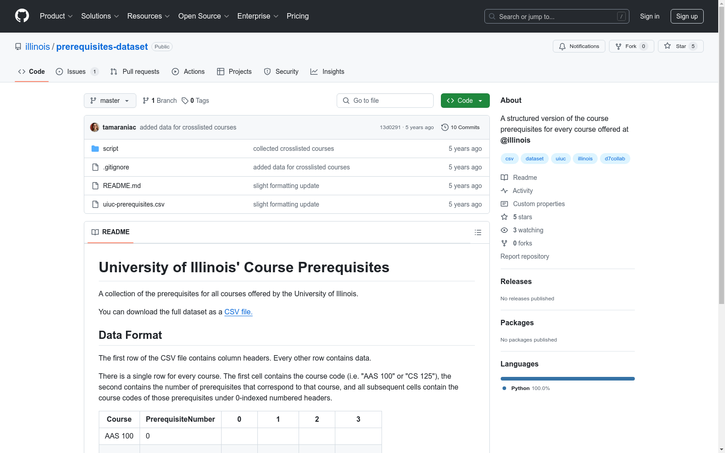Open the README outline icon
The width and height of the screenshot is (725, 453).
478,232
